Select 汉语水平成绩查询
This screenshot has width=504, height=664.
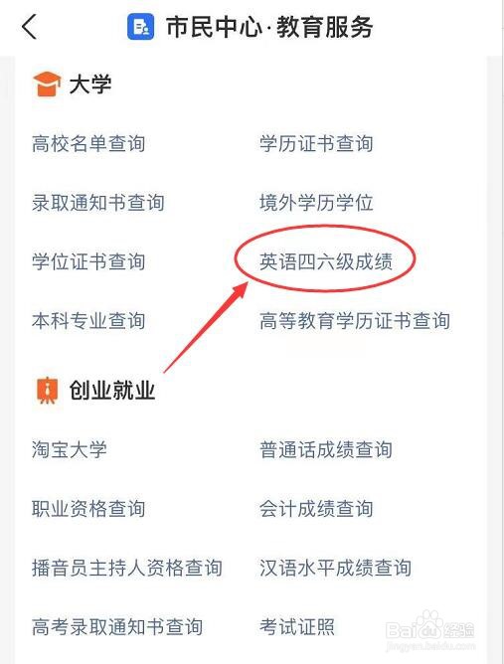click(x=335, y=568)
